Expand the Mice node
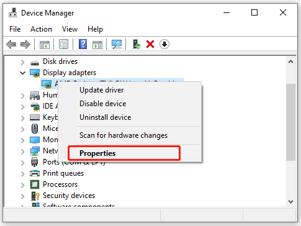The width and height of the screenshot is (301, 226). pyautogui.click(x=22, y=129)
